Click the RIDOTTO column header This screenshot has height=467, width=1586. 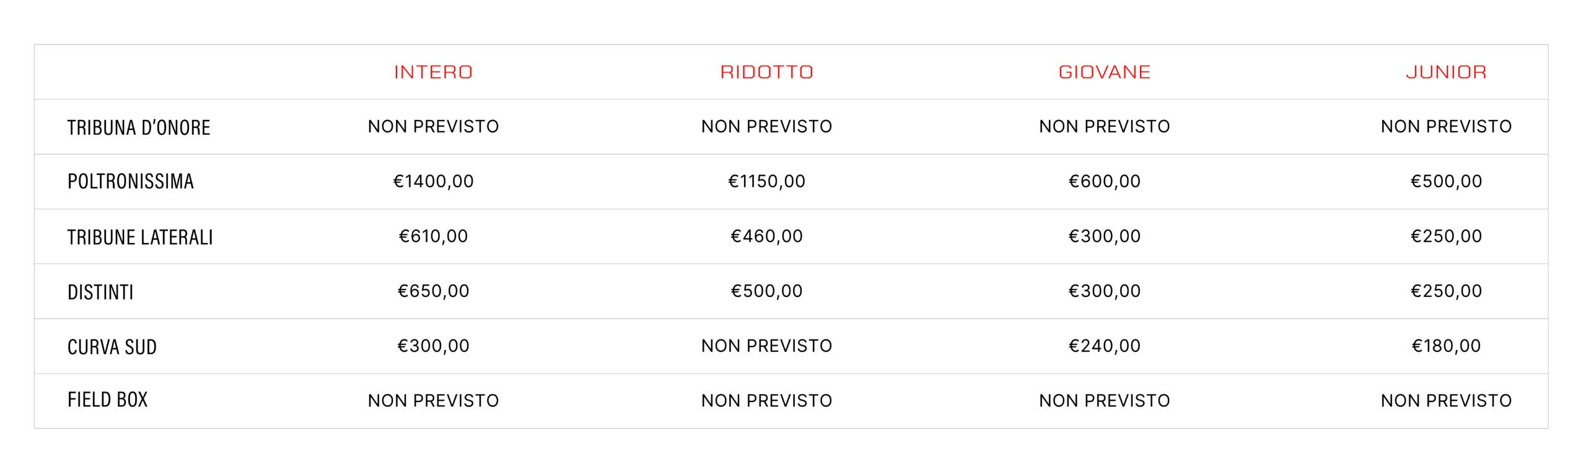766,72
